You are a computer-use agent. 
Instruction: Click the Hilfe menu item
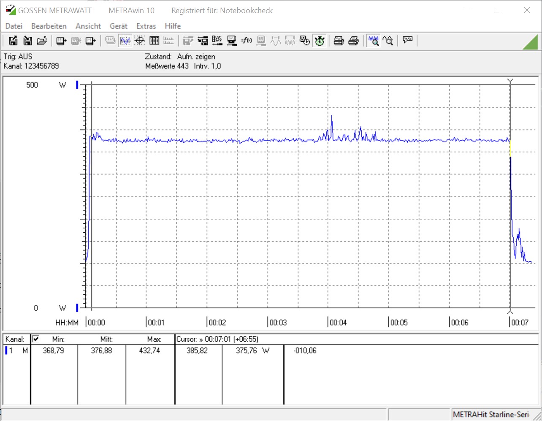173,26
